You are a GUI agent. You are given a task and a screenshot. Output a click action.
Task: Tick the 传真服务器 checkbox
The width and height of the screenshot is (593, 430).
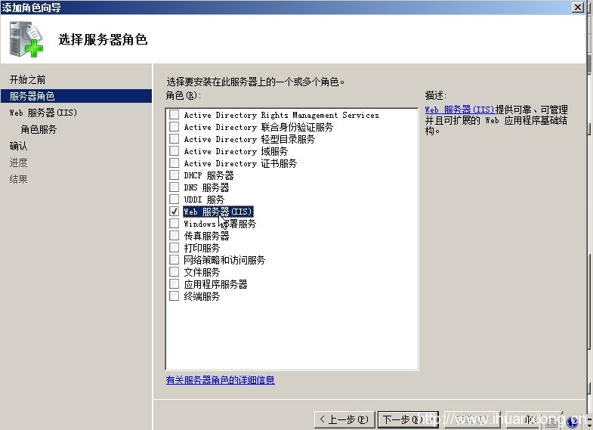point(174,236)
